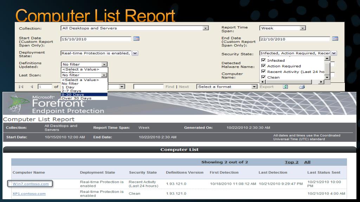Click the Top 2 link
This screenshot has width=360, height=202.
(291, 162)
